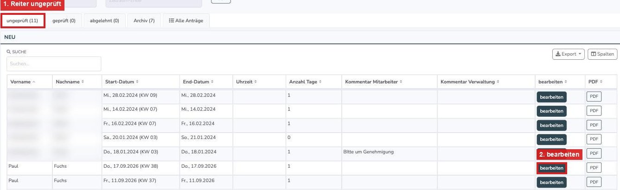620x190 pixels.
Task: Sort by Uhrzeit column
Action: click(259, 82)
